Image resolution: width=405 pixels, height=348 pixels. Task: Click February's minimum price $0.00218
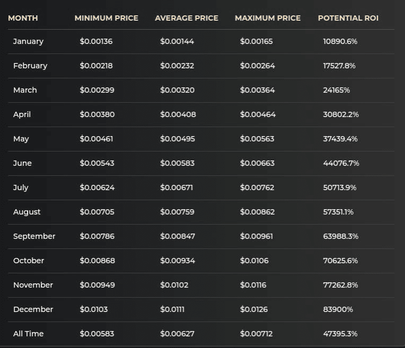(x=96, y=66)
